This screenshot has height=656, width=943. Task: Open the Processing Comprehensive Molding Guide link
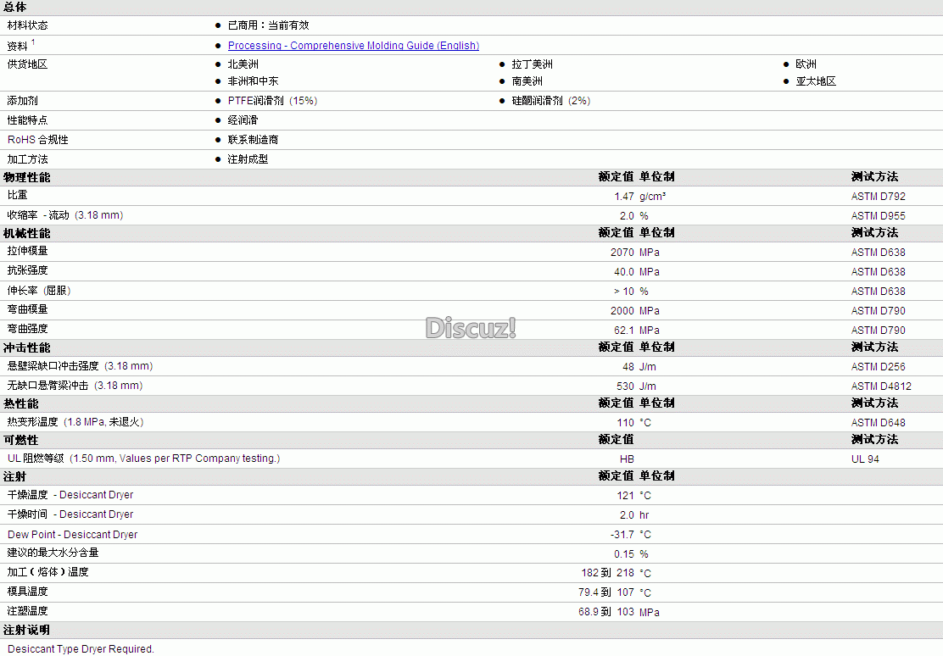coord(353,46)
